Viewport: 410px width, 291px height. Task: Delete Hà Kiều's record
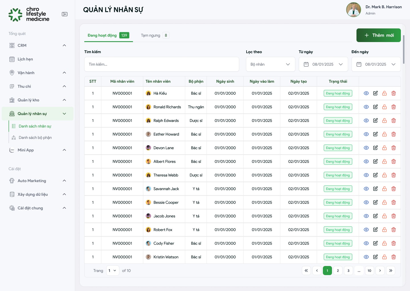pyautogui.click(x=393, y=93)
